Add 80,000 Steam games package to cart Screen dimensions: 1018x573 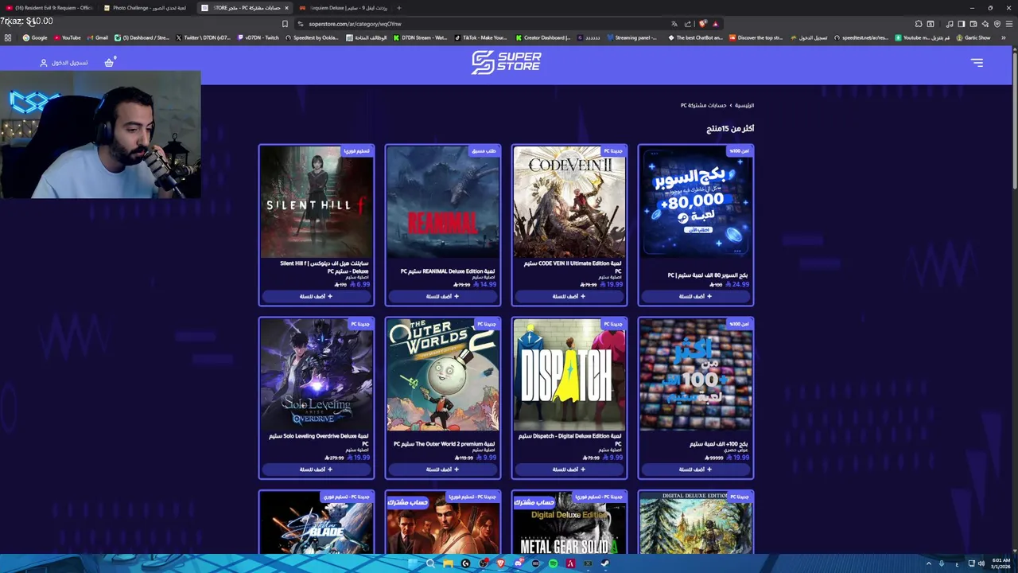point(696,296)
